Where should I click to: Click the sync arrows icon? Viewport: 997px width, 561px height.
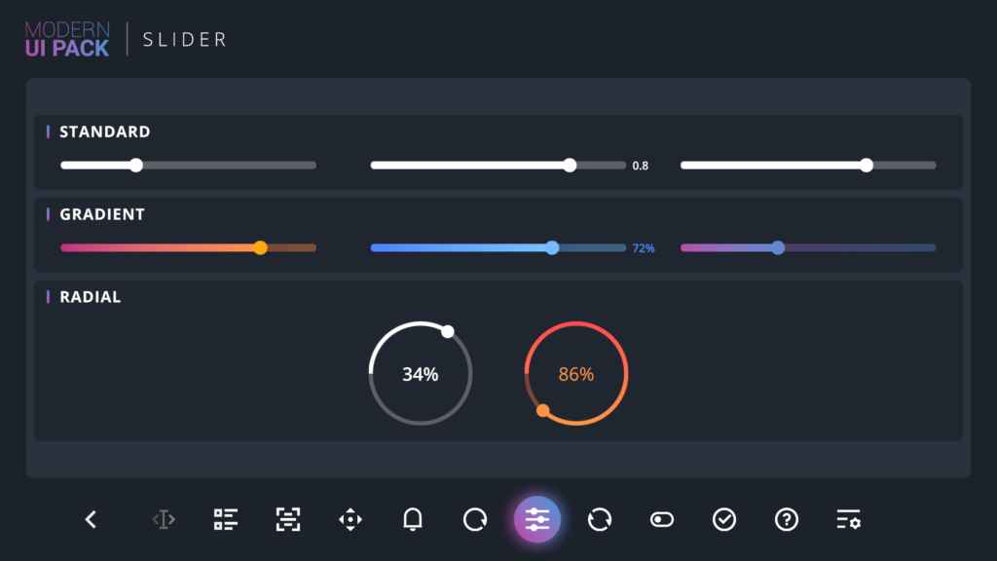tap(599, 519)
